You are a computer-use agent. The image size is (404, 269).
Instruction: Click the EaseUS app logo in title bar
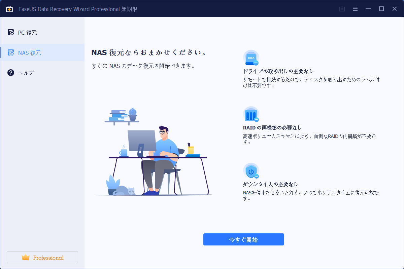pos(9,9)
